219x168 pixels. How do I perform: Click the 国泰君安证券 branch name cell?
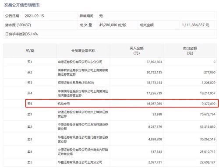point(83,72)
